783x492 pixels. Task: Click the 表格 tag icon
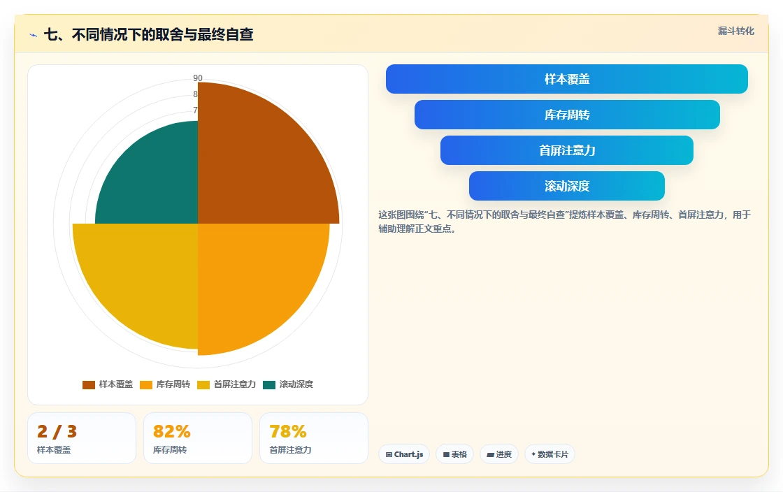(x=447, y=454)
